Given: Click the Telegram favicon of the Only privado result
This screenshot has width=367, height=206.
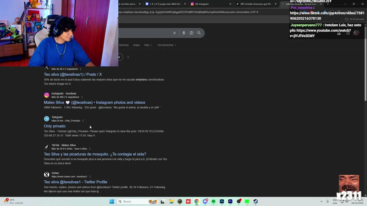Looking at the screenshot, I should 46,119.
